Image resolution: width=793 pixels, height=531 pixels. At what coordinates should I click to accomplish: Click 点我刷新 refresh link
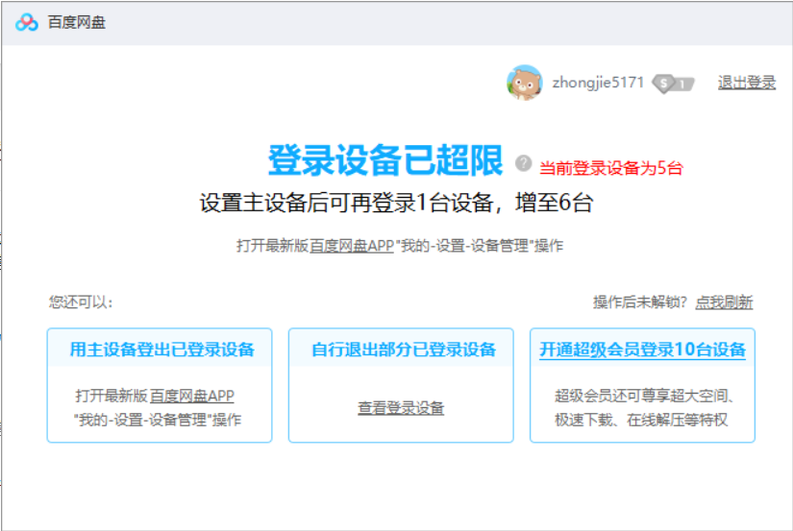[x=724, y=302]
